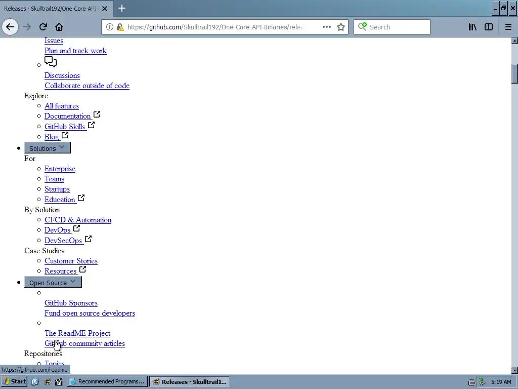The height and width of the screenshot is (389, 518).
Task: Click external link icon beside DevOps
Action: [x=77, y=228]
